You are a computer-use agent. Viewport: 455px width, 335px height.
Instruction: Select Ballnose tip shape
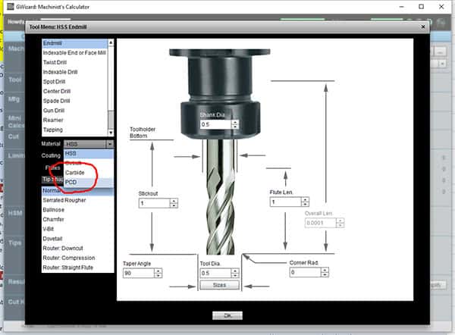tap(78, 210)
